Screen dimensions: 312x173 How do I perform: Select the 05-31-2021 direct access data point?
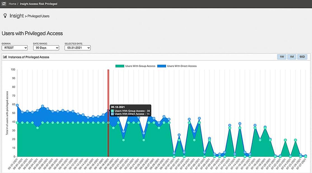(x=17, y=105)
